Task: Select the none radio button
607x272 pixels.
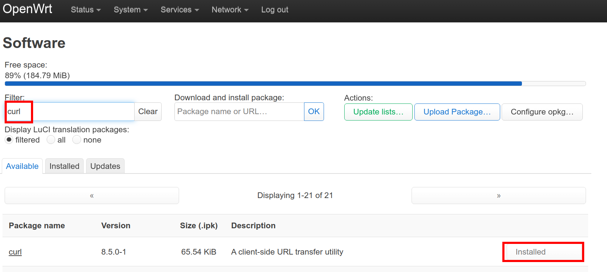Action: 77,140
